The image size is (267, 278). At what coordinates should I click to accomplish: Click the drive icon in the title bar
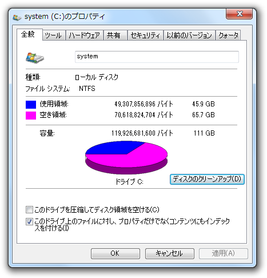[17, 18]
